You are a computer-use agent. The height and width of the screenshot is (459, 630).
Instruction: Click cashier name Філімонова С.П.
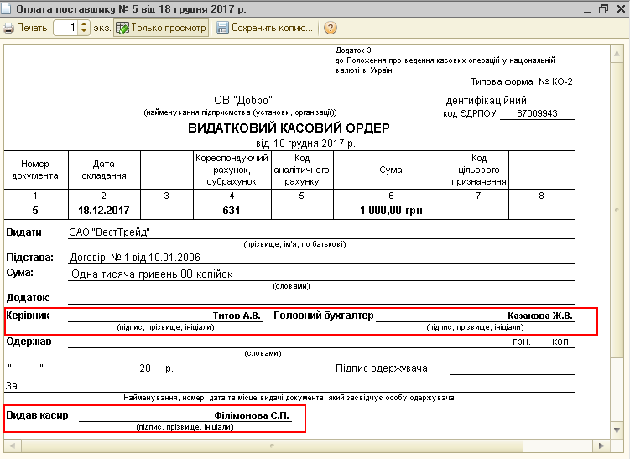click(x=252, y=415)
